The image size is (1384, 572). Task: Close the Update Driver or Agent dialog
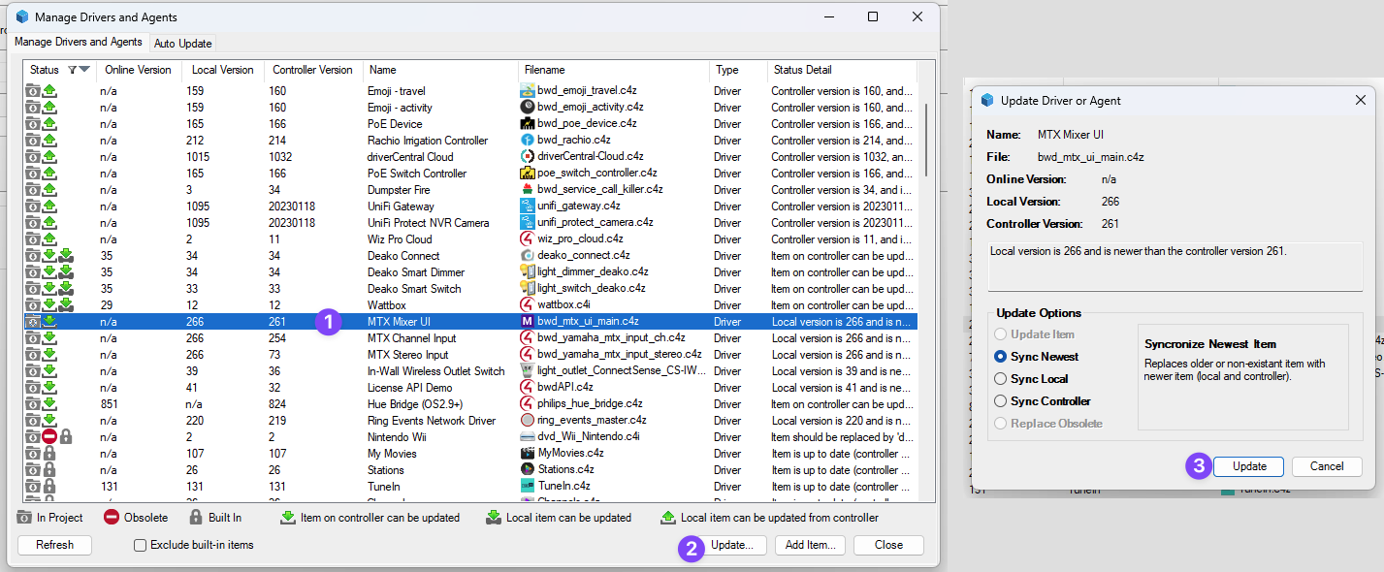point(1361,100)
